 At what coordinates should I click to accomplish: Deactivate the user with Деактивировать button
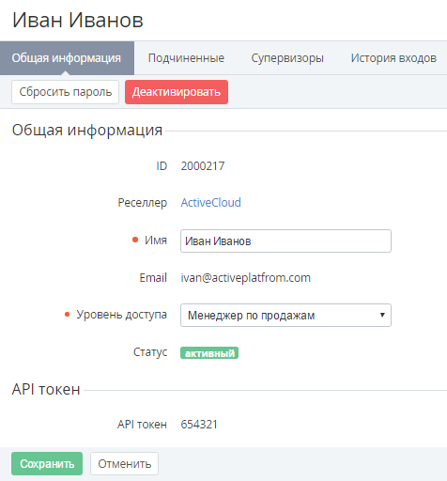[x=177, y=92]
